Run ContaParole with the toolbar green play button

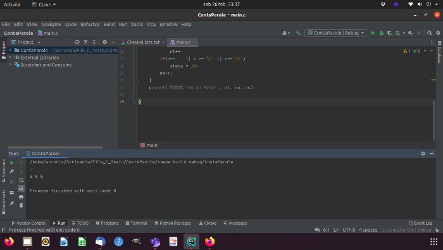point(373,33)
